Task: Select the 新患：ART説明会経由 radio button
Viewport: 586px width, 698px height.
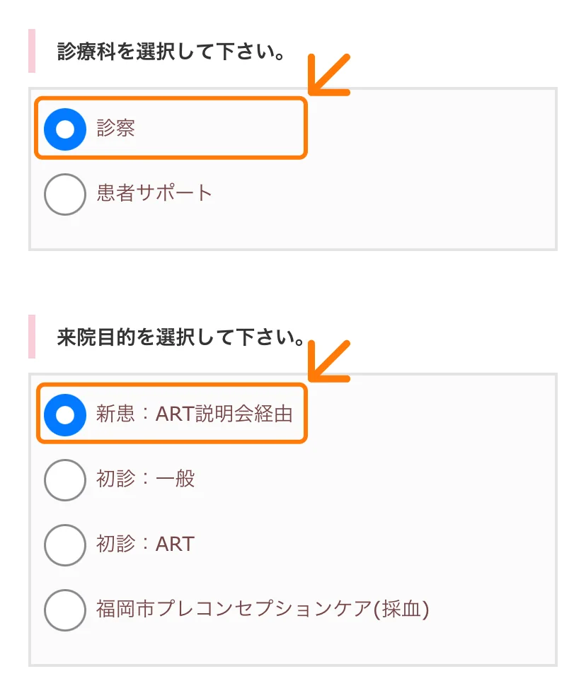Action: point(65,414)
